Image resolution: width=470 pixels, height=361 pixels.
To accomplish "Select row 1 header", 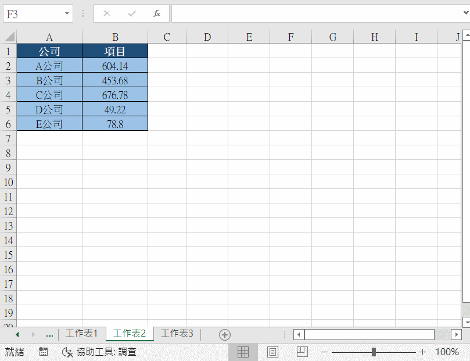I will point(8,51).
